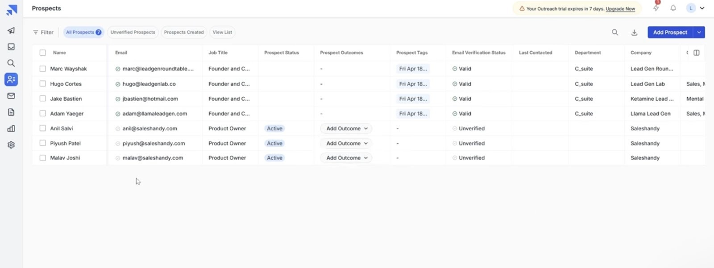The height and width of the screenshot is (268, 714).
Task: Switch to the Unverified Prospects tab
Action: 133,32
